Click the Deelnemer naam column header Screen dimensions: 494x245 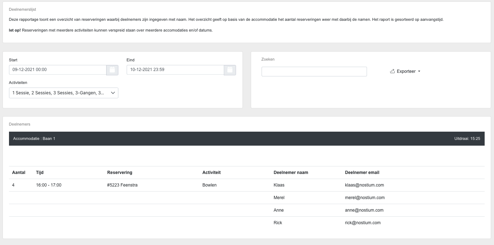pyautogui.click(x=291, y=173)
